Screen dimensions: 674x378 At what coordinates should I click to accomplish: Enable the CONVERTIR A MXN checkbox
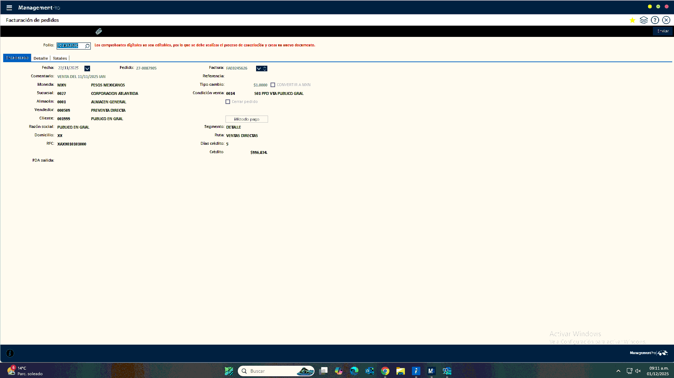pyautogui.click(x=273, y=85)
